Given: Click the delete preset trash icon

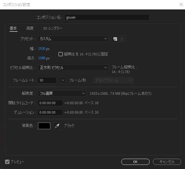Looking at the screenshot, I should 122,39.
